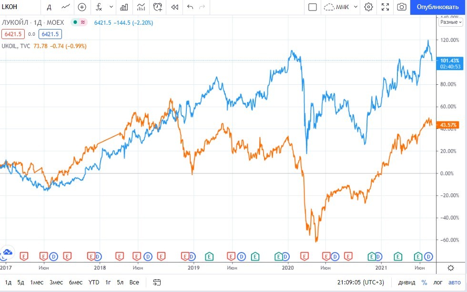This screenshot has width=467, height=292.
Task: Open the indicators fx button
Action: click(x=99, y=7)
